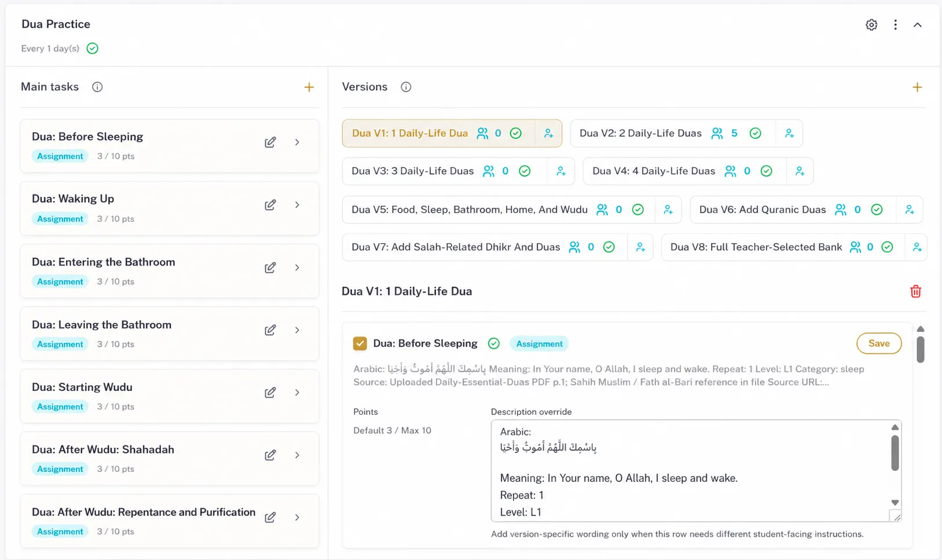Click the info icon beside Versions
942x560 pixels.
(406, 87)
